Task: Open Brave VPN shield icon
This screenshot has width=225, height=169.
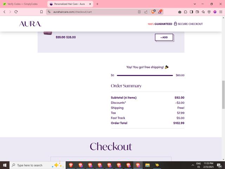Action: [x=209, y=12]
